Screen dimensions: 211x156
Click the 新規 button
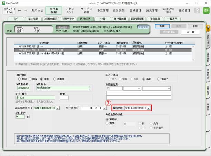(160, 26)
